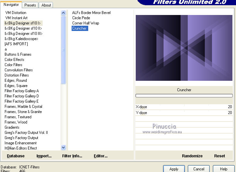Apply the Cruncher filter
Viewport: 236px width, 172px height.
174,169
